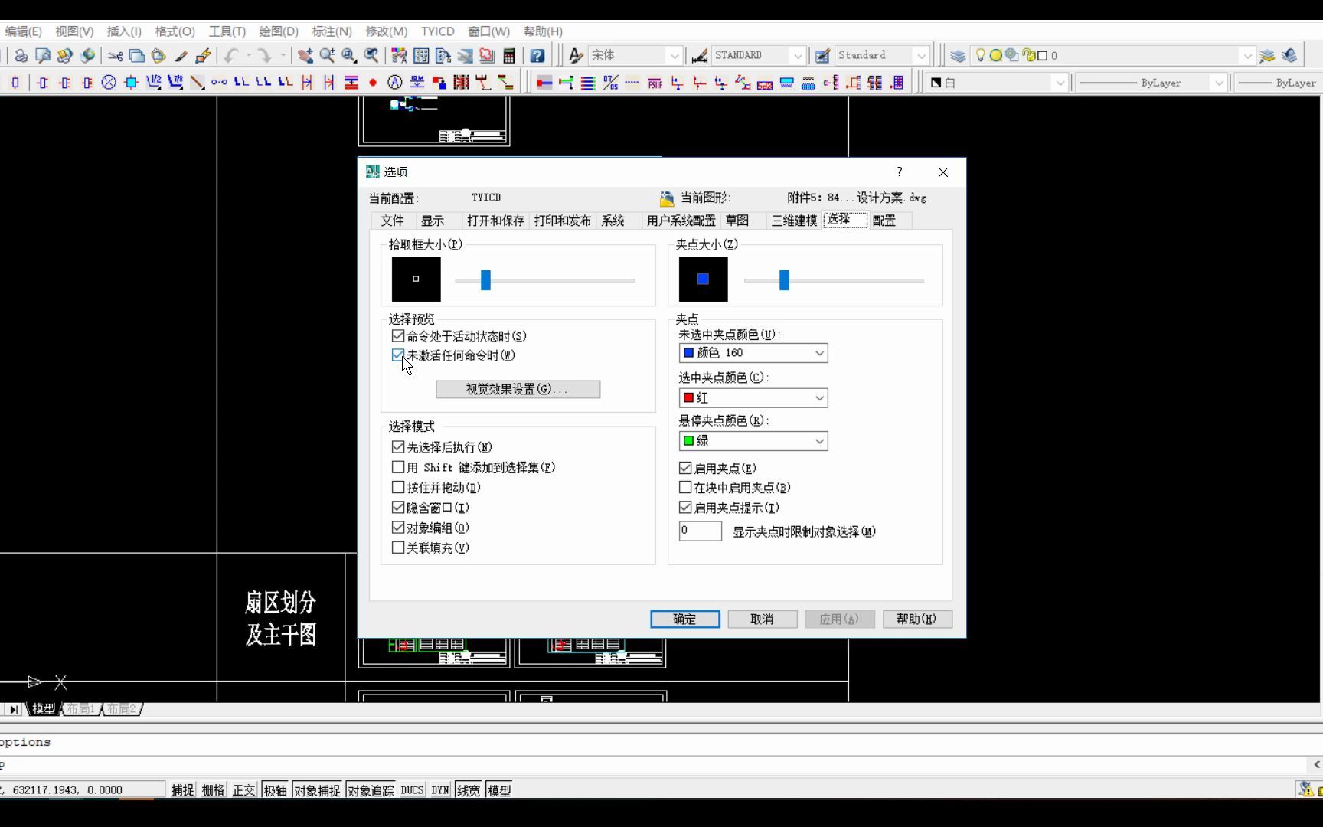Screen dimensions: 1323x827
Task: Open the STANDARD dimension style dropdown
Action: point(759,55)
